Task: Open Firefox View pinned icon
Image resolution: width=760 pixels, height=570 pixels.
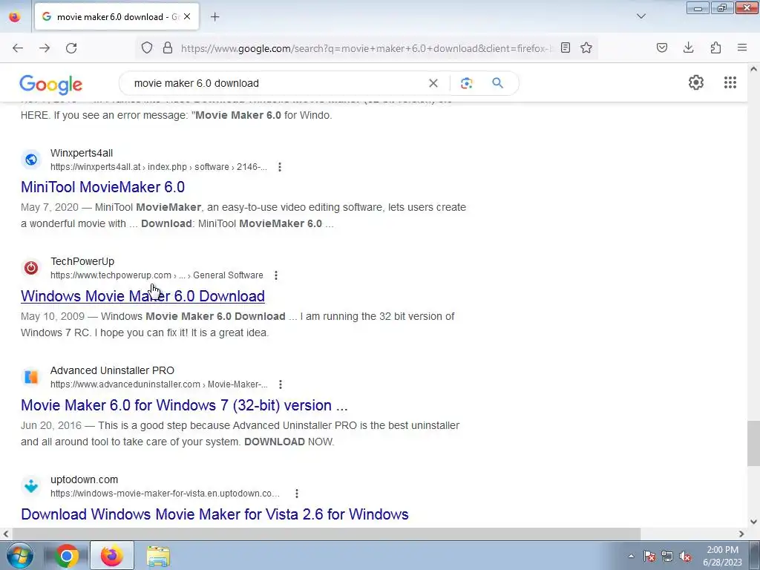Action: coord(15,16)
